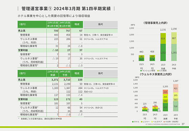The width and height of the screenshot is (189, 131).
Task: Click the ヘルスケア legend entry
Action: tap(157, 122)
